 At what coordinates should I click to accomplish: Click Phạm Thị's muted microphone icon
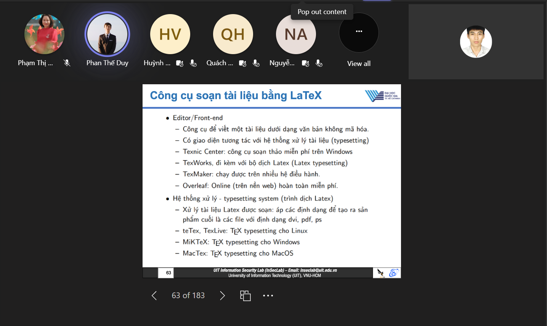coord(67,63)
